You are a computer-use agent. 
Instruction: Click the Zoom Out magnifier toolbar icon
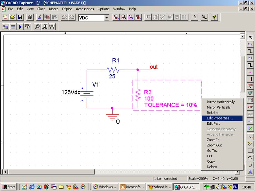(124, 17)
